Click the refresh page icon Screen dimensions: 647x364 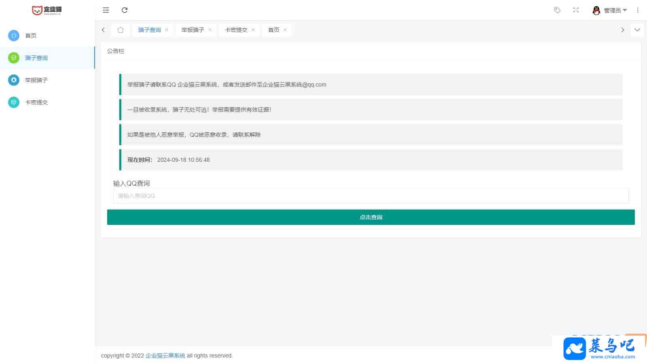(x=125, y=10)
